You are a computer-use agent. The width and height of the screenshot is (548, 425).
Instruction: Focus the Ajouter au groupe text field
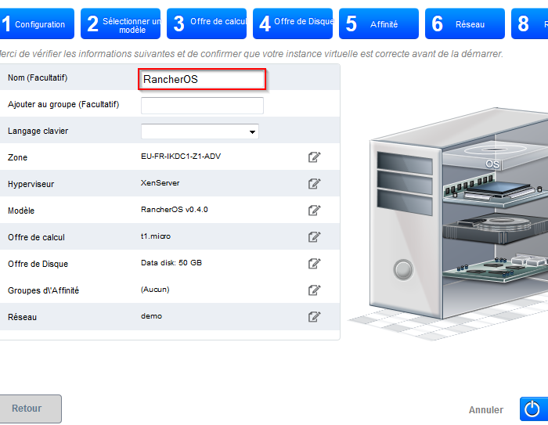pyautogui.click(x=202, y=106)
